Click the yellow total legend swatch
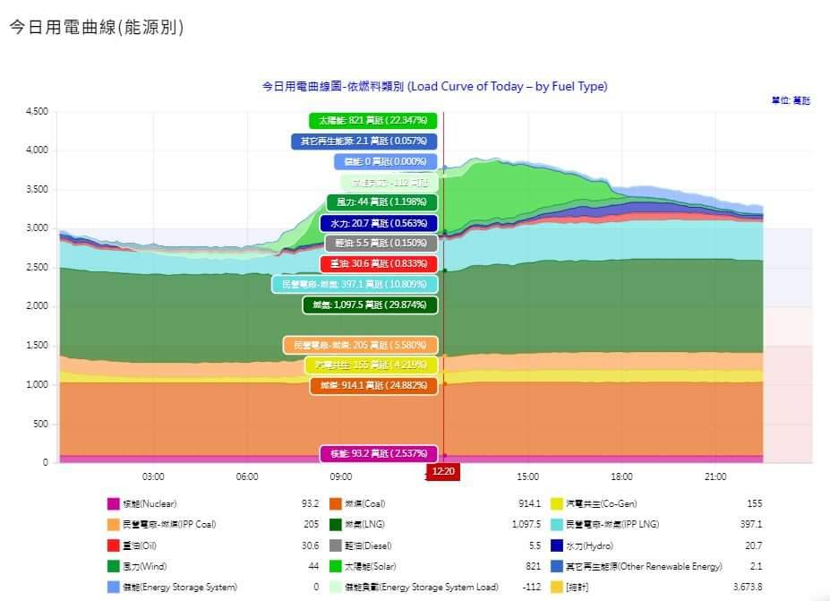 [556, 587]
